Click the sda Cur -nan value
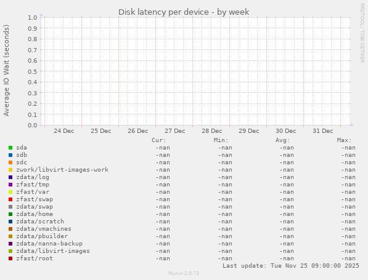This screenshot has height=280, width=368. [x=163, y=148]
